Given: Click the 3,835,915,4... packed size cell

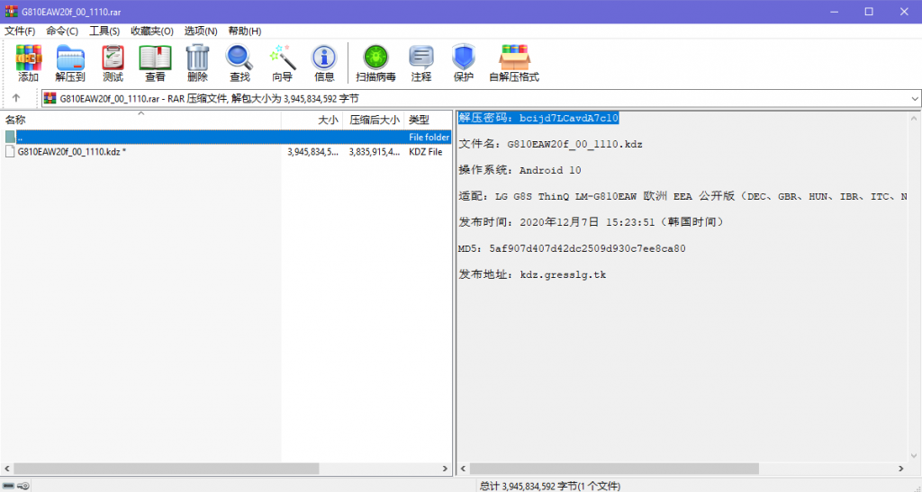Looking at the screenshot, I should coord(375,151).
